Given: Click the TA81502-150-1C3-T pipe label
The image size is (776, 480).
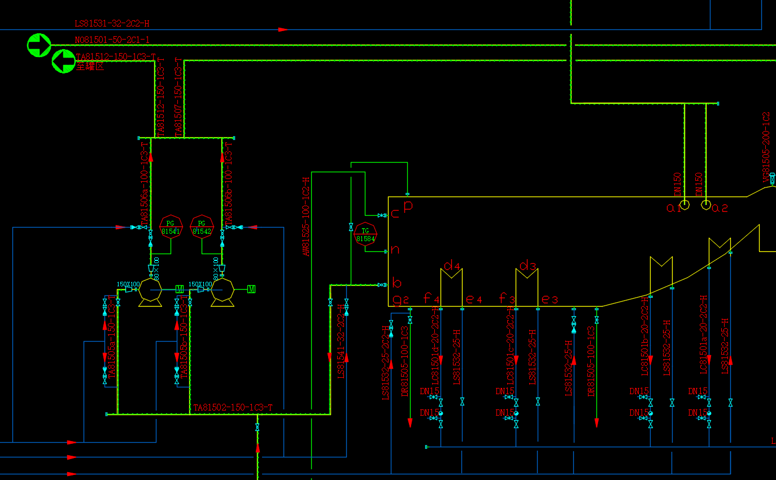Looking at the screenshot, I should [233, 407].
